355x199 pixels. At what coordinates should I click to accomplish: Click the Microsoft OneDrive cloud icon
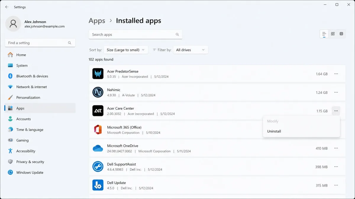(x=98, y=148)
